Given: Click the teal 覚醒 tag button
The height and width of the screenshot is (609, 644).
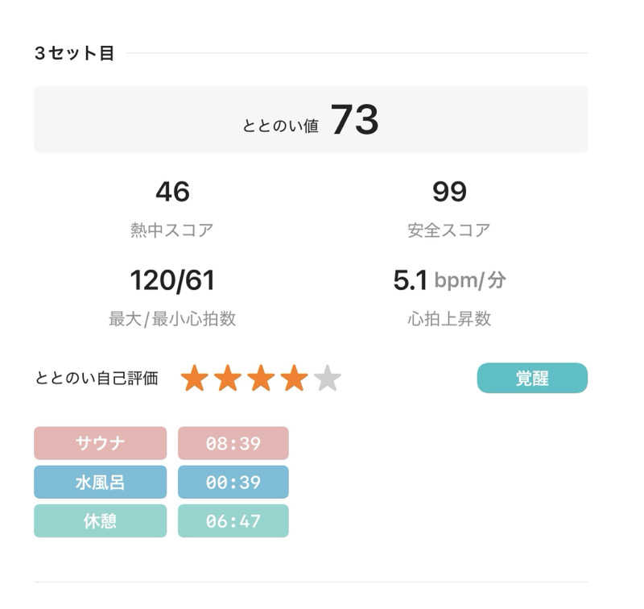Looking at the screenshot, I should [x=532, y=378].
